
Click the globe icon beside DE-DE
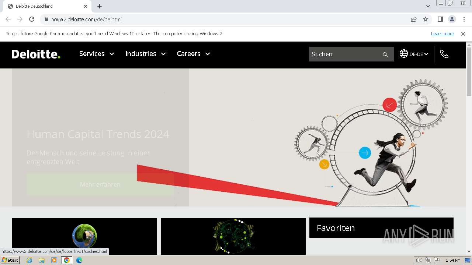404,54
